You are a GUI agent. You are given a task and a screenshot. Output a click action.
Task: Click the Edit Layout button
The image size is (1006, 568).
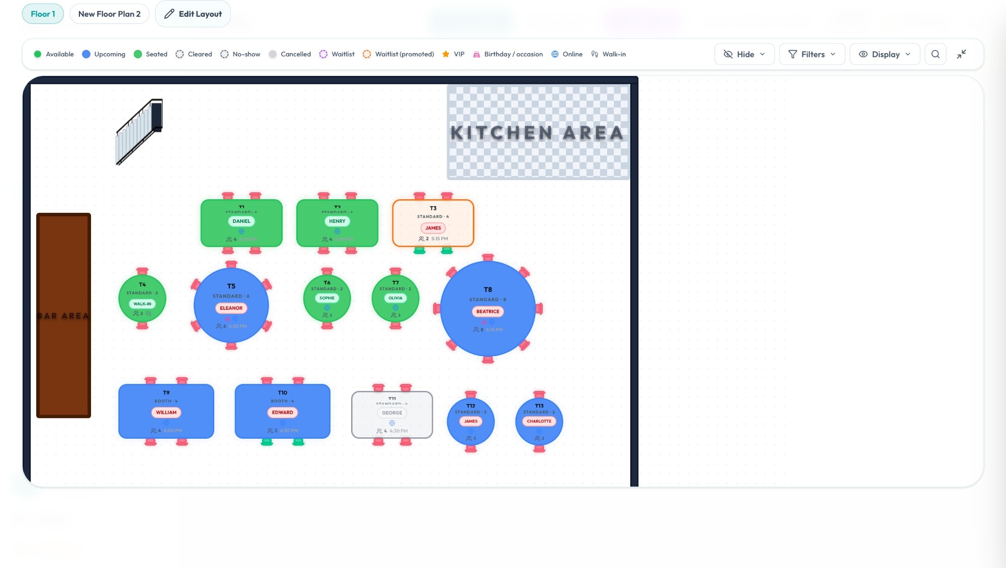click(193, 14)
